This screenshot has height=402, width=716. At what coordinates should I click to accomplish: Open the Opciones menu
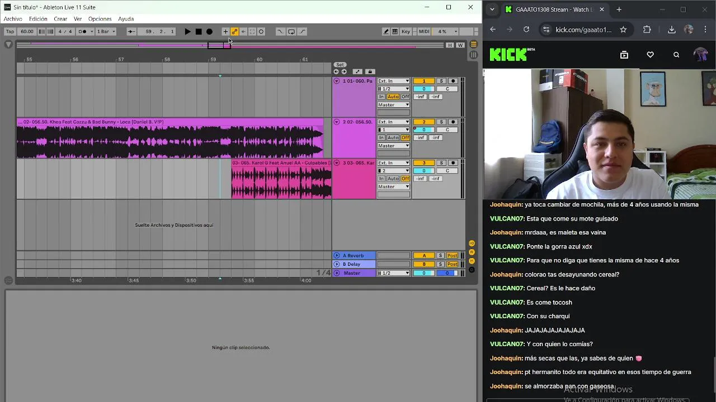click(x=100, y=19)
